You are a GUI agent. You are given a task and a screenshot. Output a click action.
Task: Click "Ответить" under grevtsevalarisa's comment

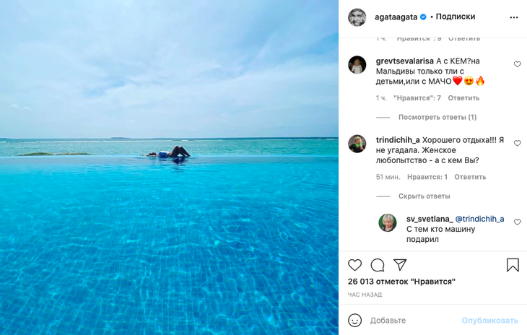(463, 98)
